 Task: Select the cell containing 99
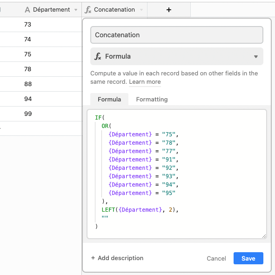[x=40, y=114]
